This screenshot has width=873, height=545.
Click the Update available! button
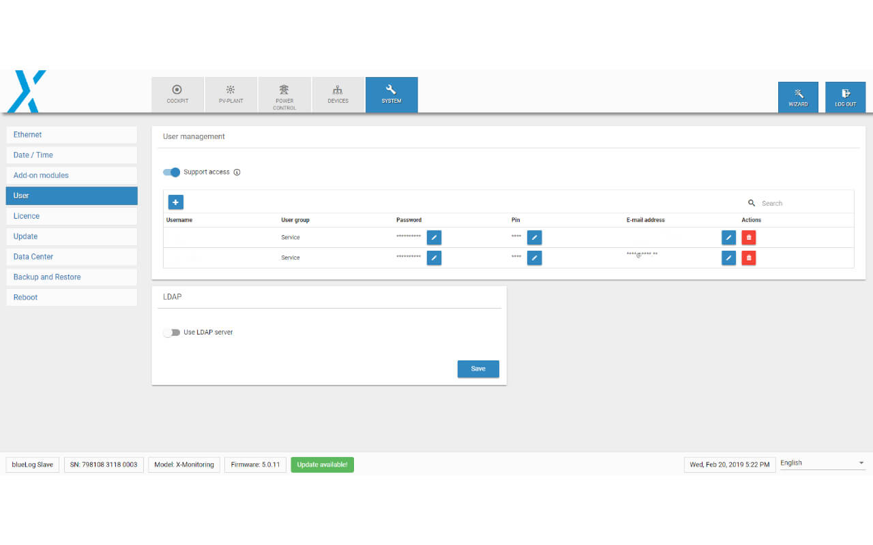click(x=322, y=465)
